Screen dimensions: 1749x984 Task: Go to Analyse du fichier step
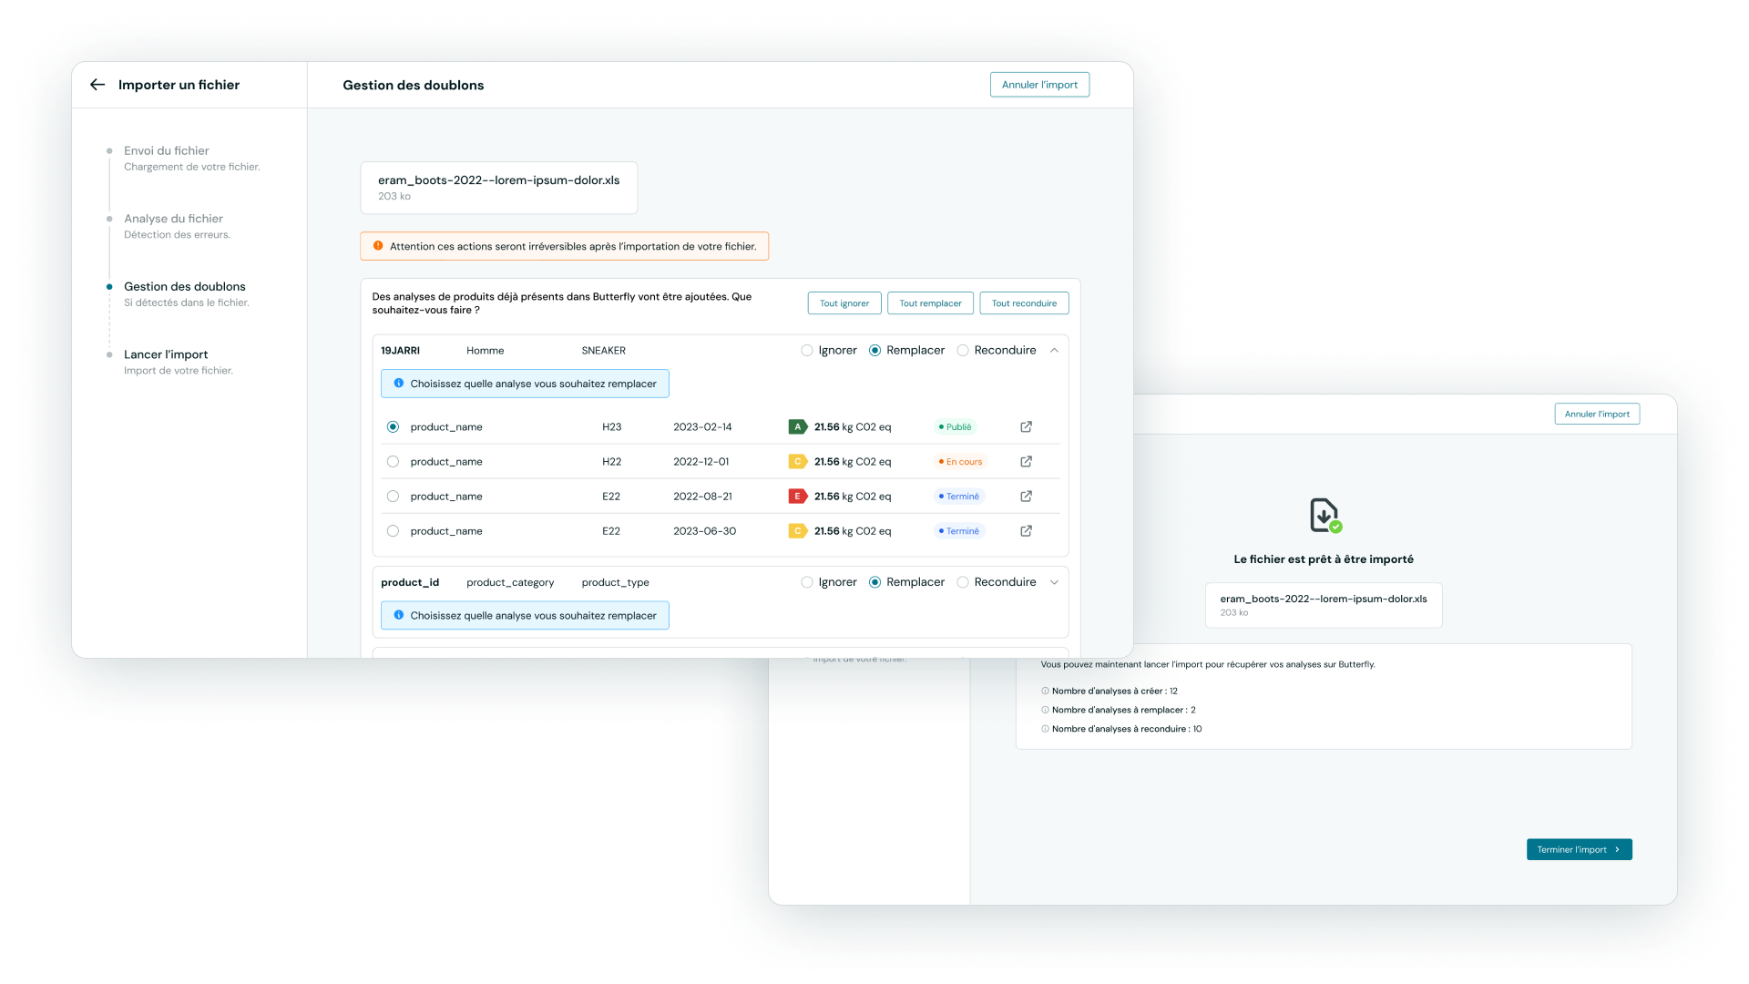173,219
